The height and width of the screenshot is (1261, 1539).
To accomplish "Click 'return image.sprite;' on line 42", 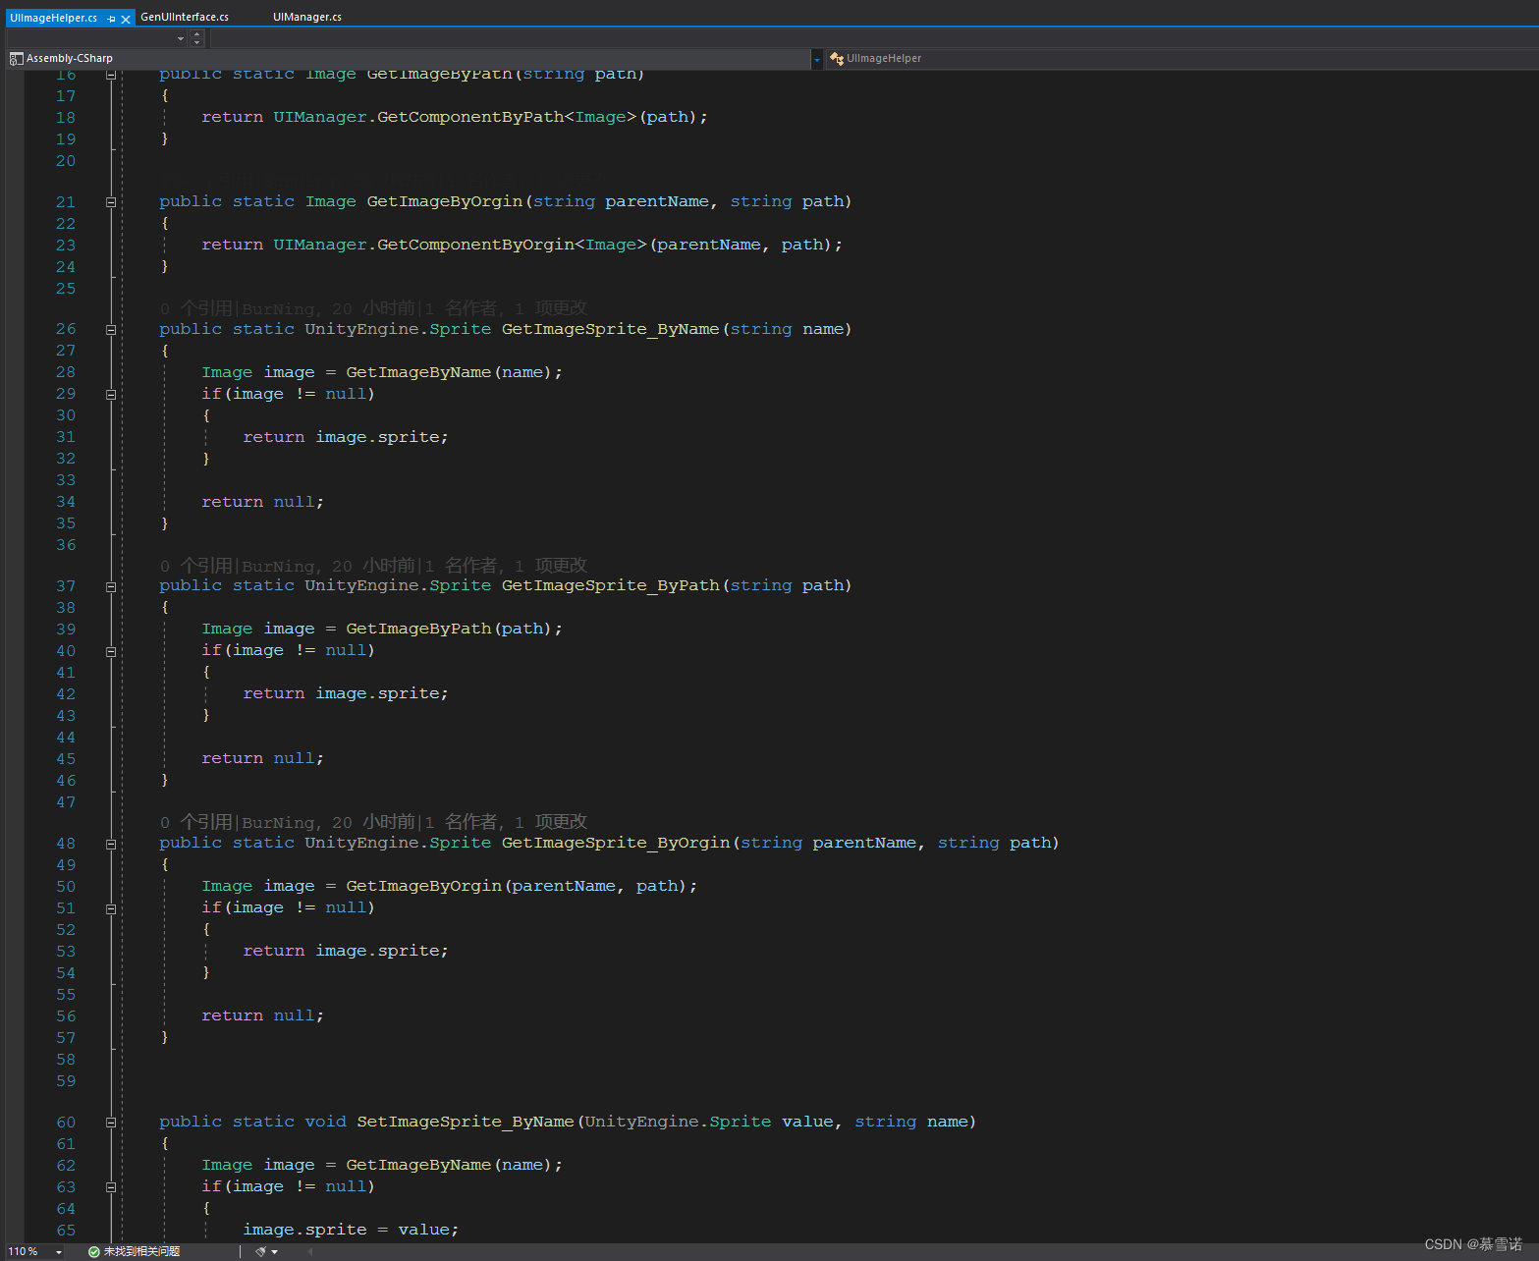I will coord(346,693).
